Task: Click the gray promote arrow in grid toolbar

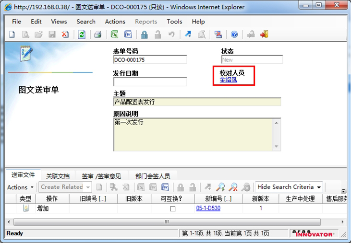Action: 208,187
